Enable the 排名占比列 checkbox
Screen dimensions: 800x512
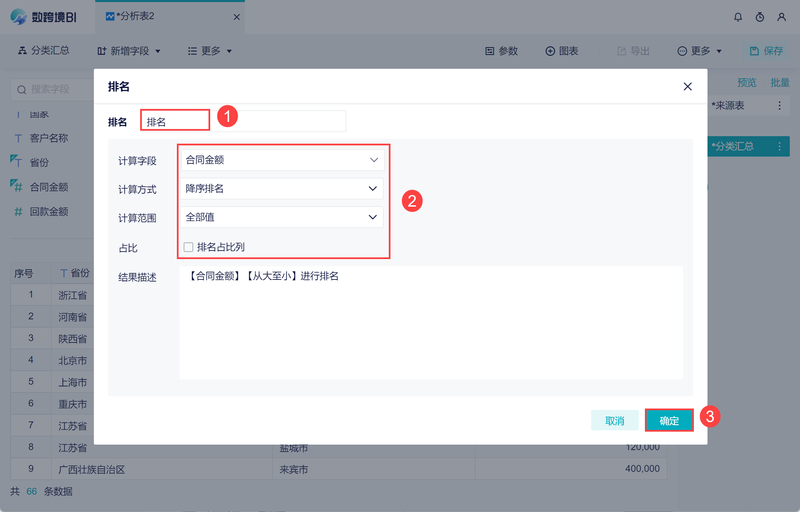188,247
